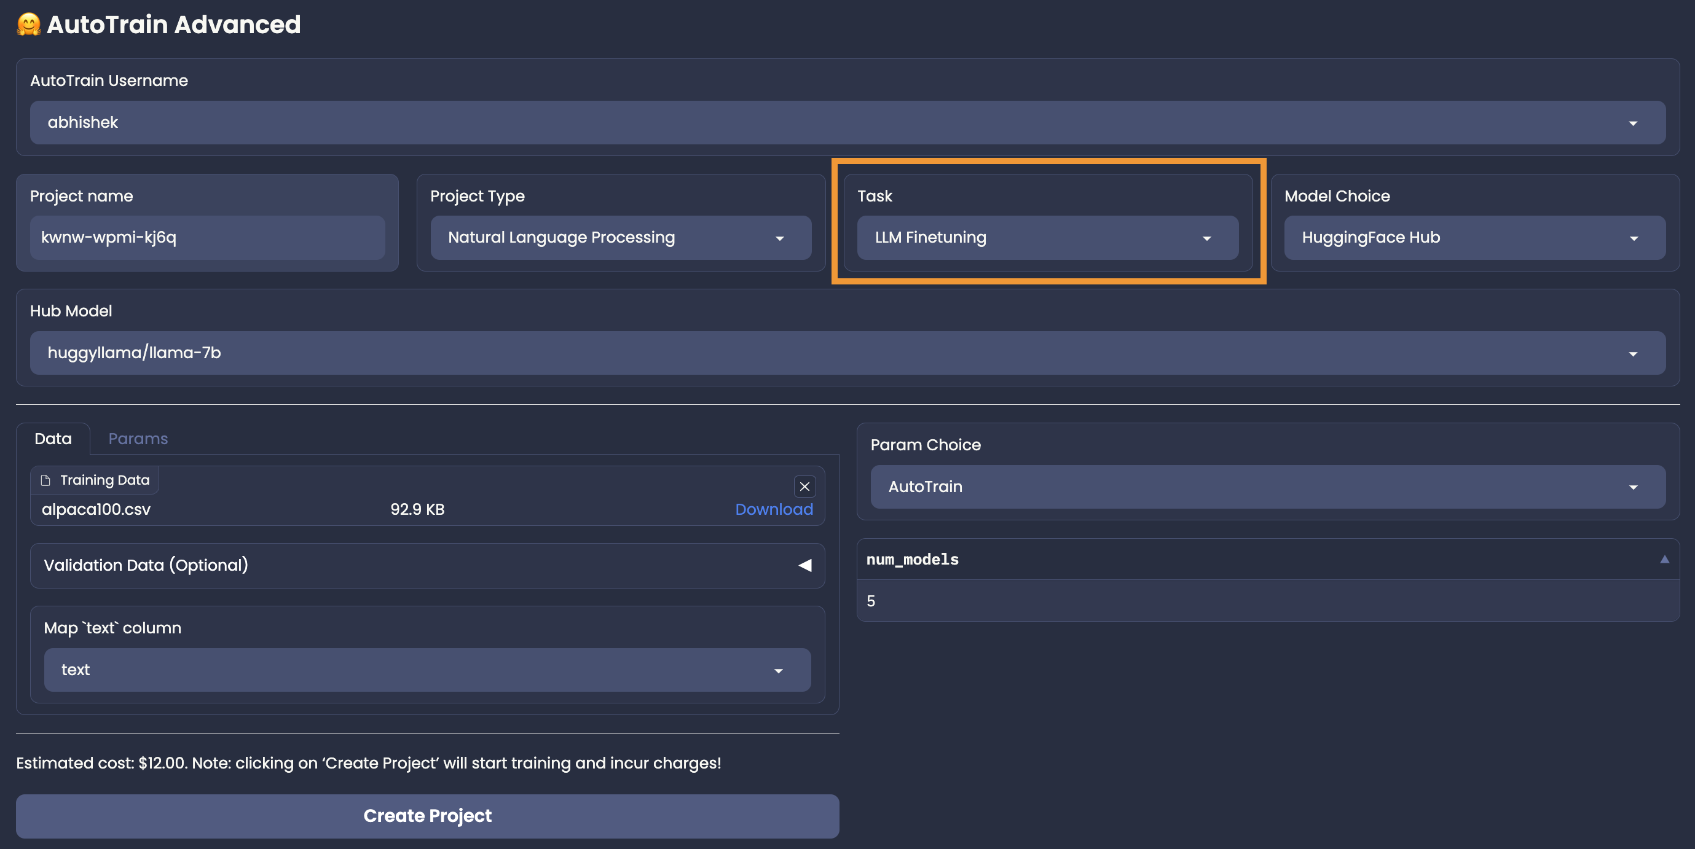Viewport: 1695px width, 849px height.
Task: Open the Model Choice dropdown
Action: click(x=1633, y=238)
